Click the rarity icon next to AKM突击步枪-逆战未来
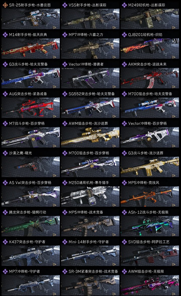The image size is (181, 296). [124, 64]
